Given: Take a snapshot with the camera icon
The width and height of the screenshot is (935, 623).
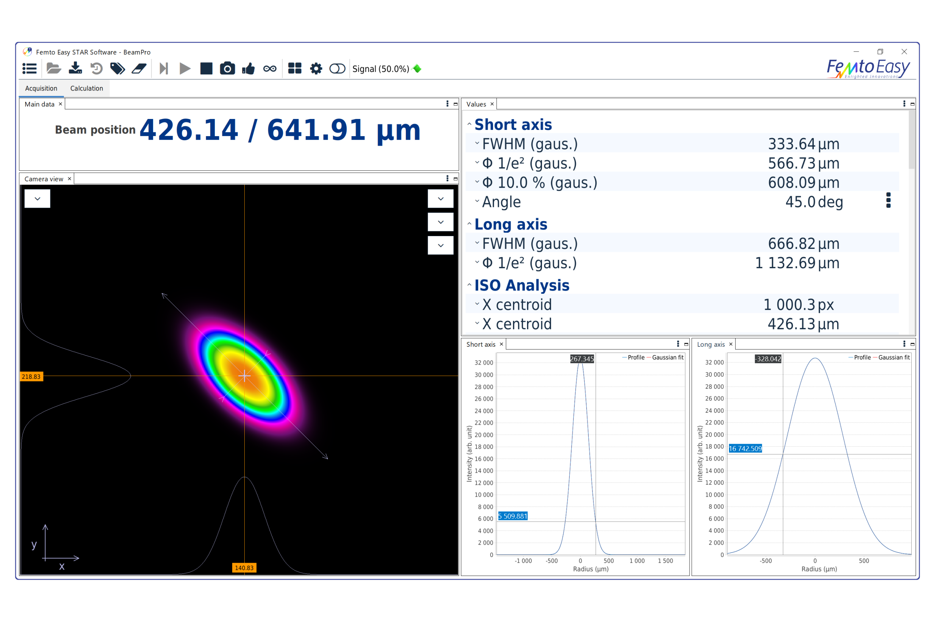Looking at the screenshot, I should (228, 69).
